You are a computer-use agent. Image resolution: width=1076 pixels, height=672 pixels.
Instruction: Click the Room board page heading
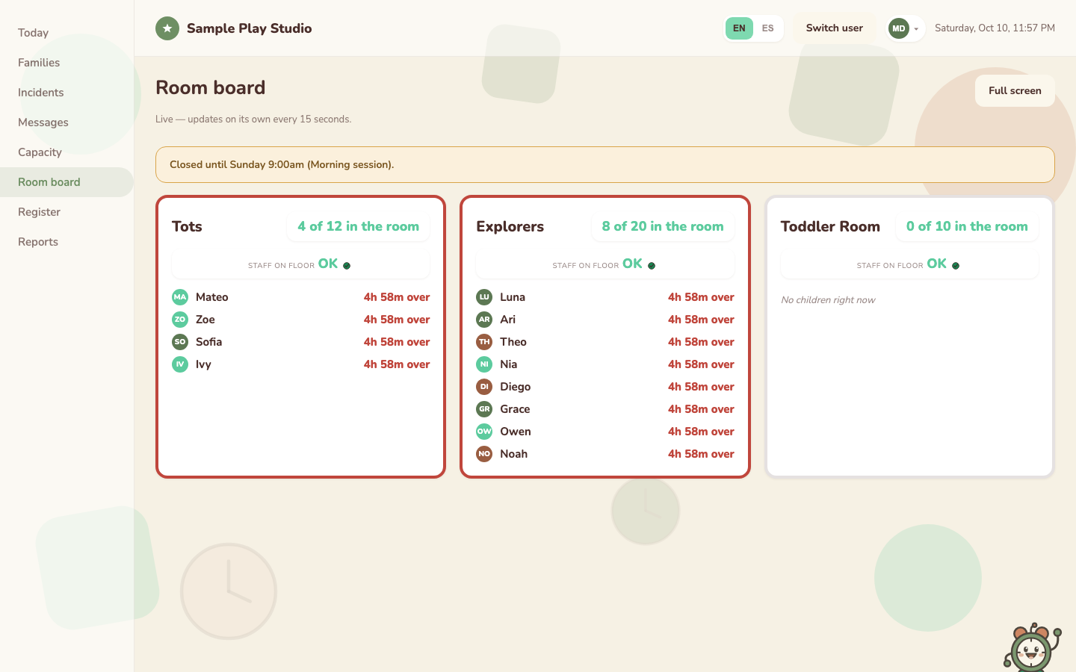point(211,87)
